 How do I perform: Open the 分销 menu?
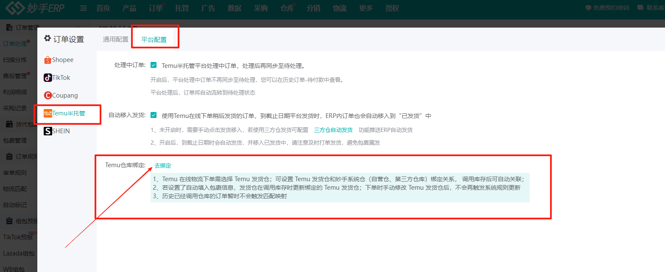click(313, 8)
